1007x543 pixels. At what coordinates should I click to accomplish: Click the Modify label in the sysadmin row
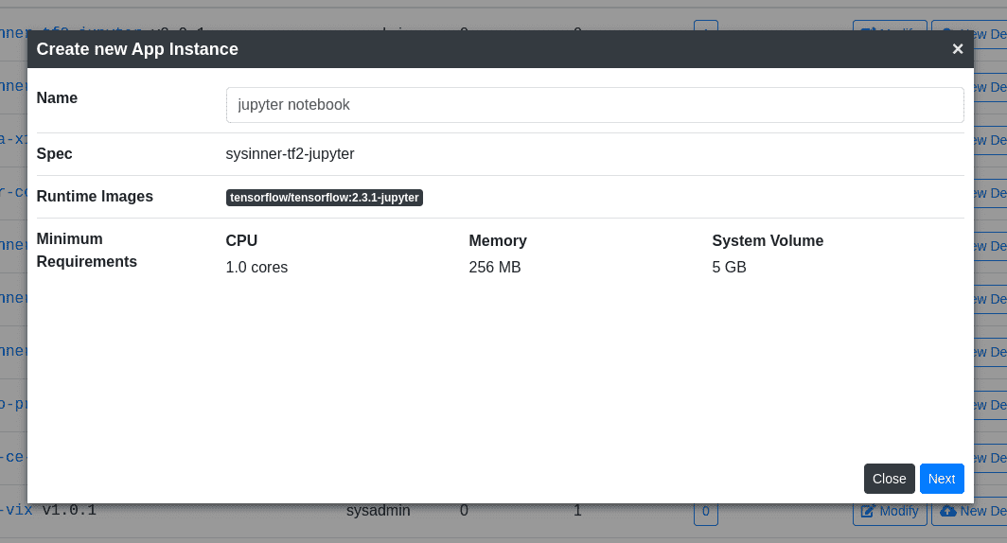pyautogui.click(x=898, y=511)
